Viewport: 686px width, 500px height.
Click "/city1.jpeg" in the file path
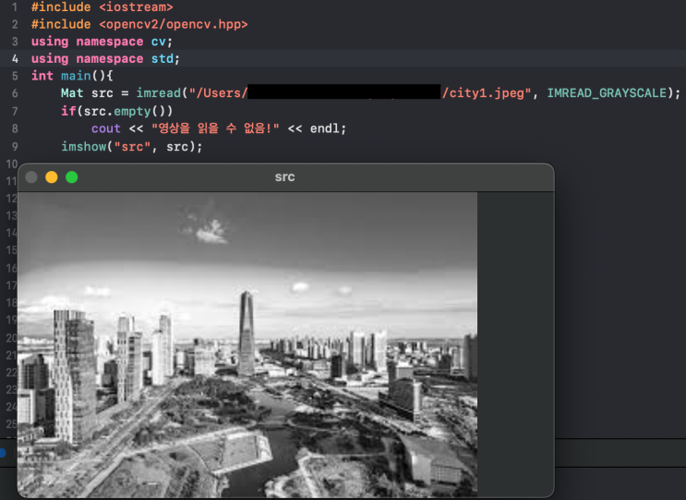(483, 92)
